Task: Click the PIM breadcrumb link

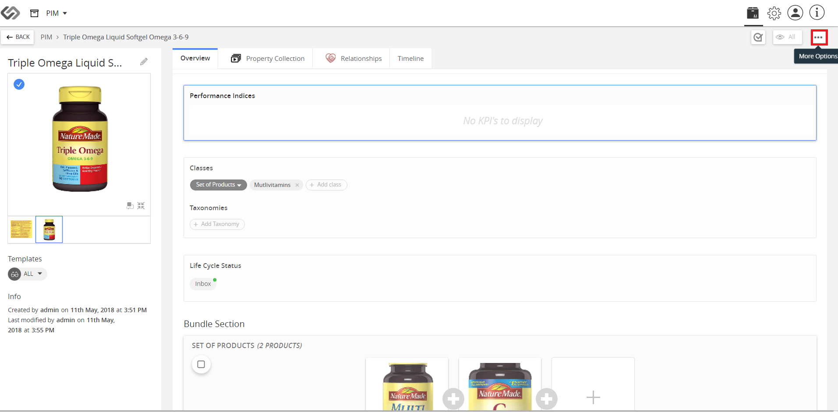Action: [x=46, y=37]
